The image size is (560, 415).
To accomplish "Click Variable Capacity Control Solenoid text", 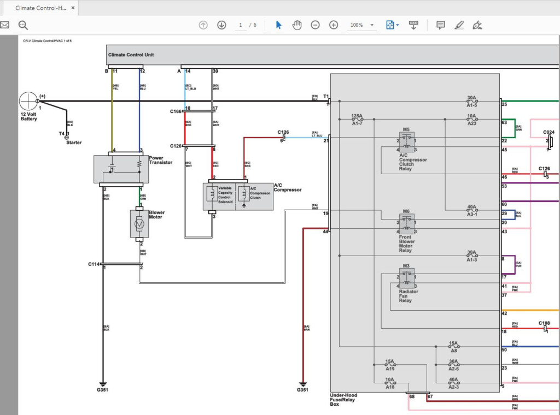I will [225, 194].
